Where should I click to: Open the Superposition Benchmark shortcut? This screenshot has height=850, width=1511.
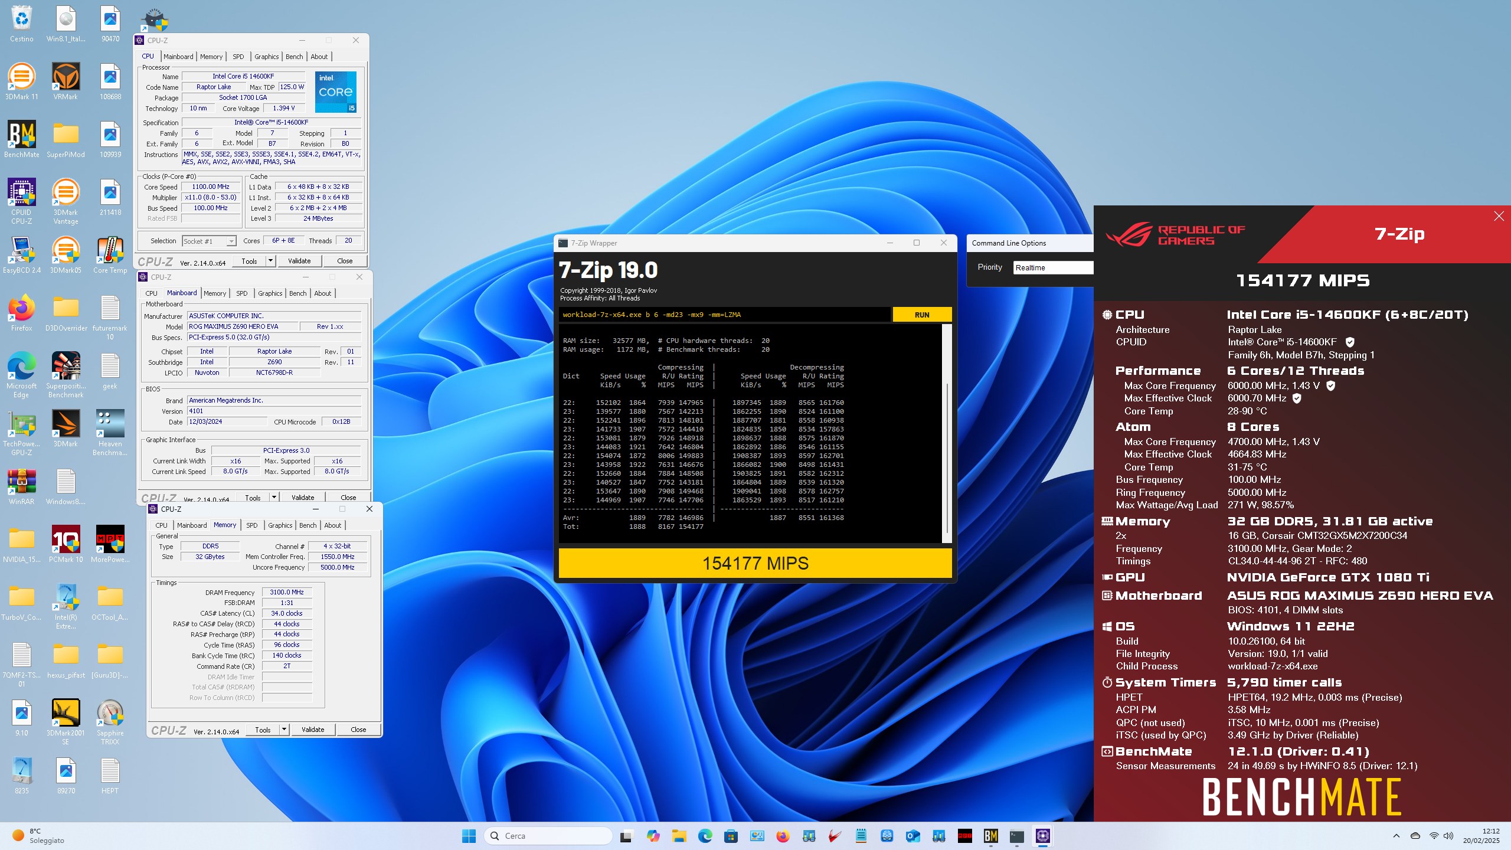[66, 374]
